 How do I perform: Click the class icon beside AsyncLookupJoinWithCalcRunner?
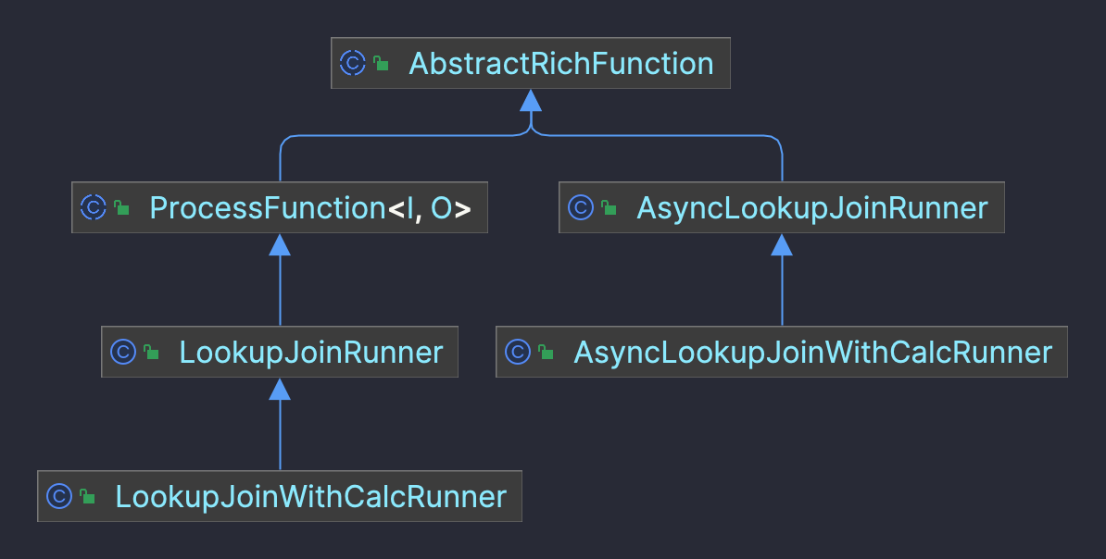518,352
